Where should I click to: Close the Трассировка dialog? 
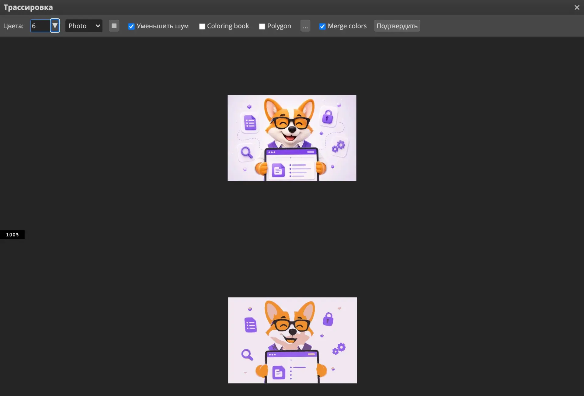pos(577,7)
